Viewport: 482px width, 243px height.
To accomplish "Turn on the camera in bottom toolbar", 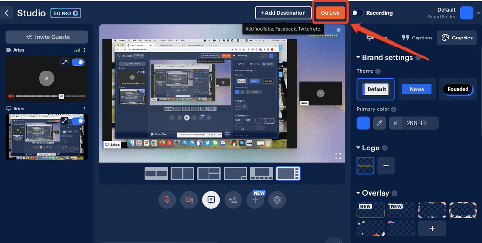I will point(189,200).
